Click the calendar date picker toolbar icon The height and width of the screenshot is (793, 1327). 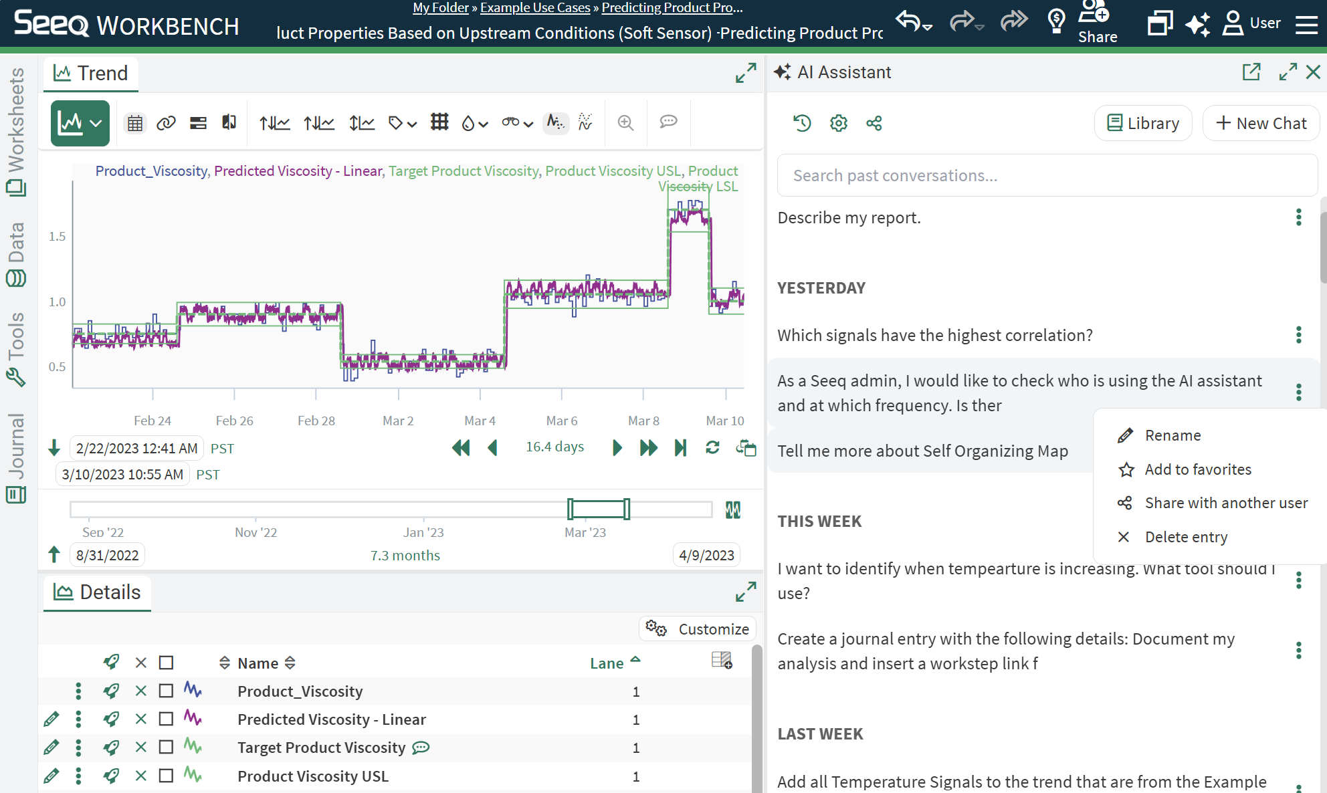tap(135, 123)
